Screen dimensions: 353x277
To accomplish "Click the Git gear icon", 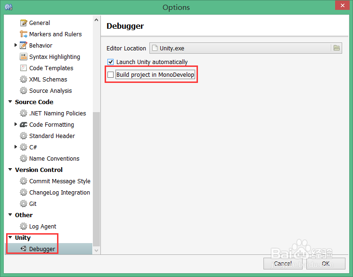I will point(24,204).
